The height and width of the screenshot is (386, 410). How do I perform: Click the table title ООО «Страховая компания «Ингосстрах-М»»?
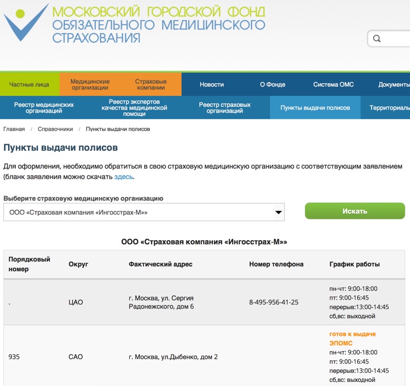point(204,242)
